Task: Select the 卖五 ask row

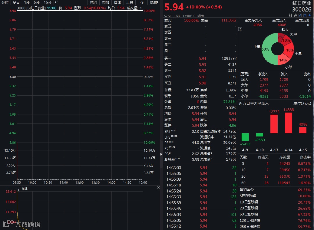Action: (x=200, y=26)
